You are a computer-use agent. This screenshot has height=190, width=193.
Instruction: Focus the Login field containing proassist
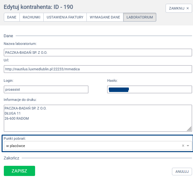pyautogui.click(x=46, y=90)
